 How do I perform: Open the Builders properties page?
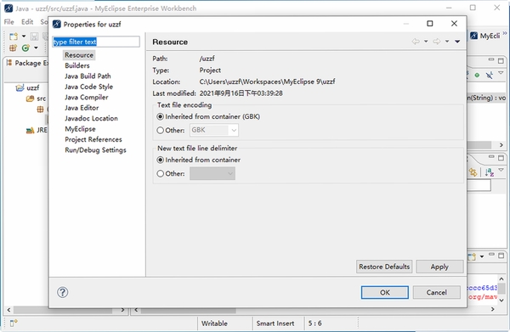[77, 65]
